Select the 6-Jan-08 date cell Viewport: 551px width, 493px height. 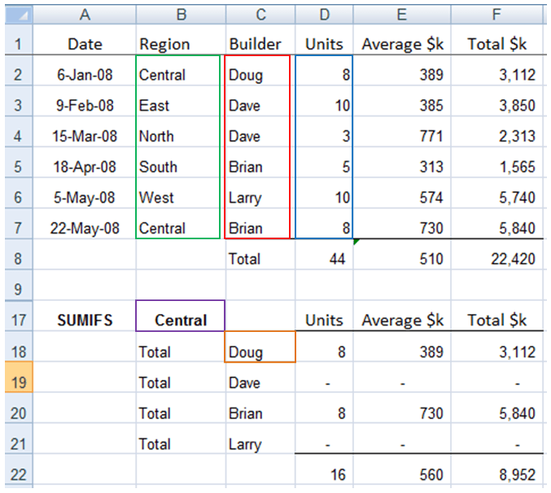[85, 70]
